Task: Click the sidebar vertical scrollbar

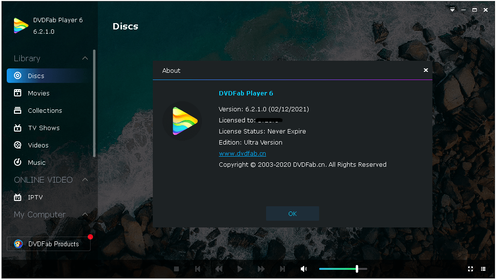Action: tap(94, 103)
